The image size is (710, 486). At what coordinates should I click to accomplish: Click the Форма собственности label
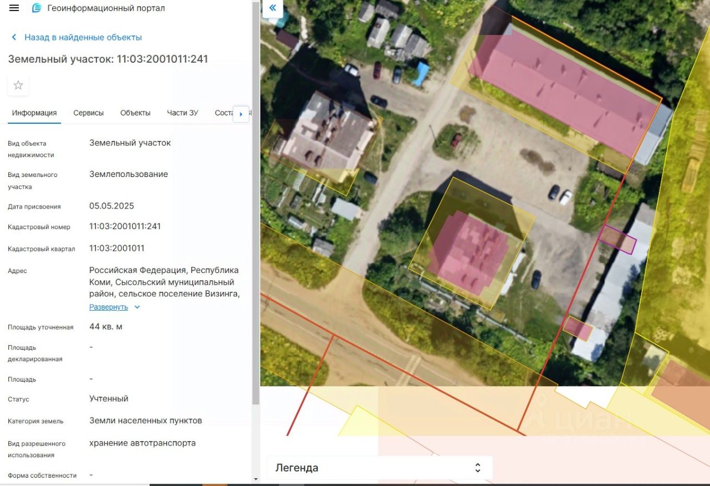(x=42, y=475)
